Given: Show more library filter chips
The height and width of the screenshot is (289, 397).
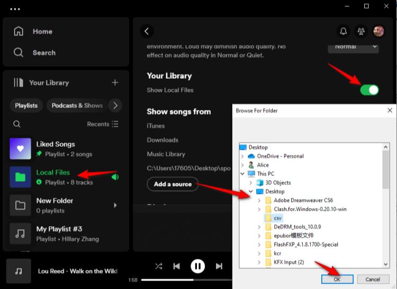Looking at the screenshot, I should pyautogui.click(x=115, y=105).
